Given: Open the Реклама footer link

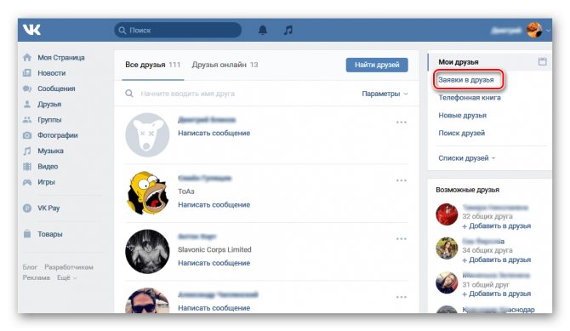Looking at the screenshot, I should [x=36, y=277].
